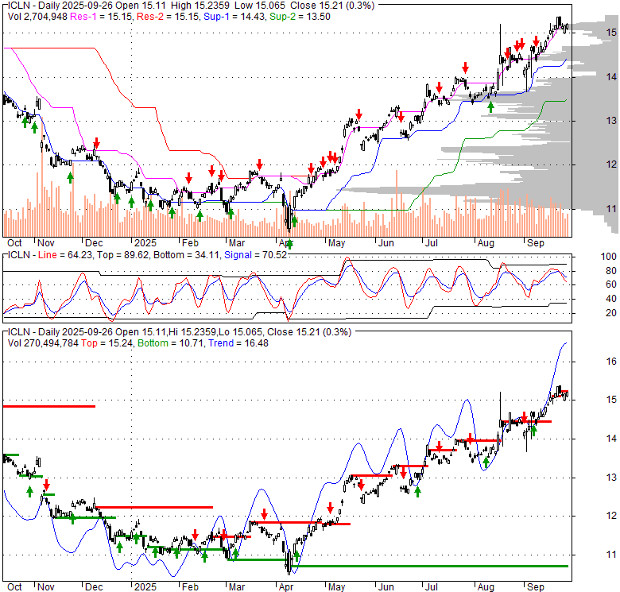Image resolution: width=620 pixels, height=592 pixels.
Task: Click the May label under Res/Sup chart
Action: [x=336, y=243]
